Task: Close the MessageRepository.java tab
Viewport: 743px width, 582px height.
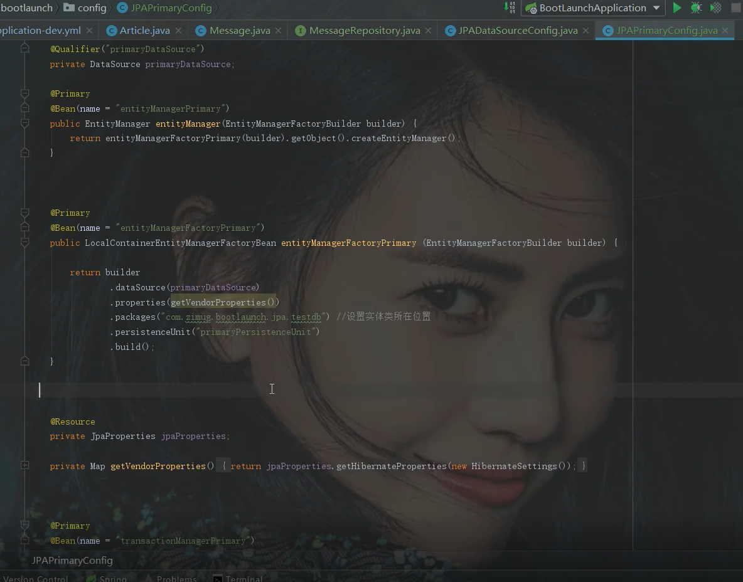Action: tap(429, 30)
